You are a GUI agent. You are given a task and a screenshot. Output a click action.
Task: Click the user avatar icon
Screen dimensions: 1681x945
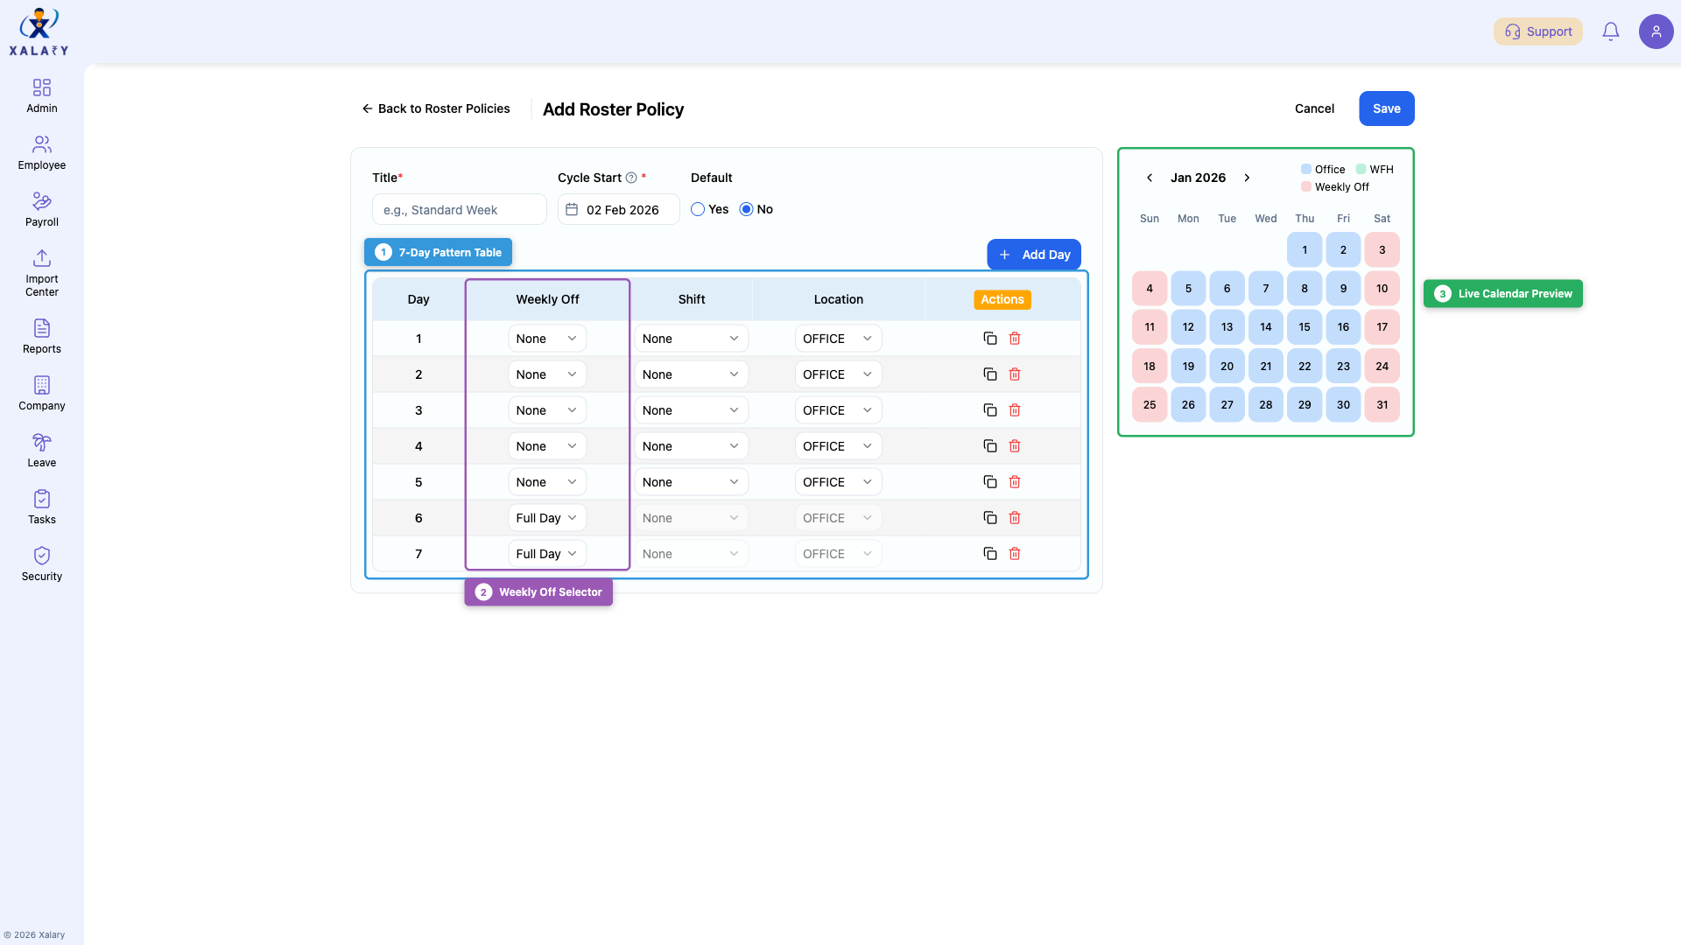[1656, 31]
